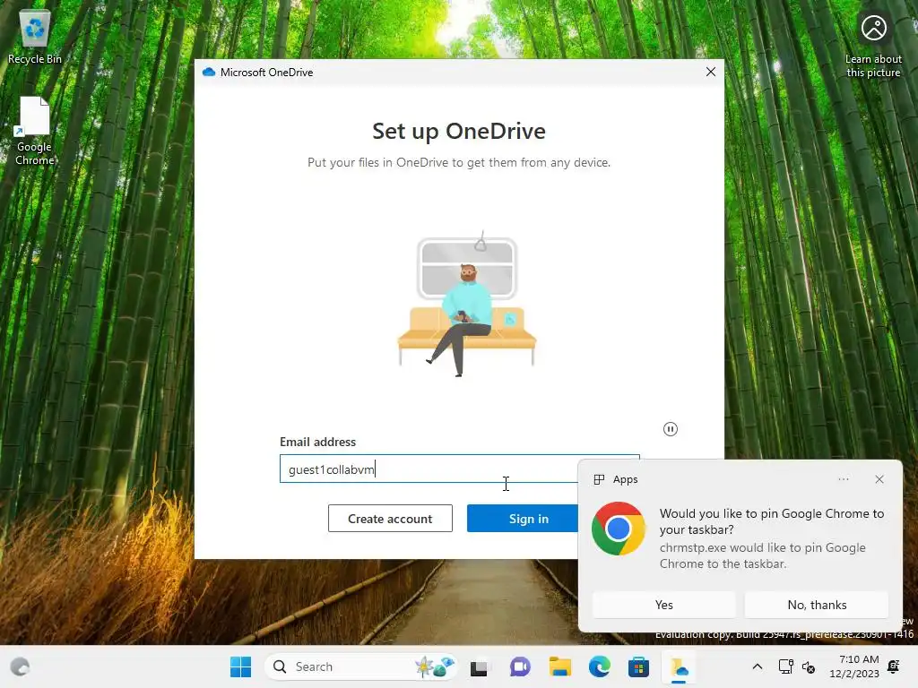The image size is (918, 688).
Task: Open the widgets icon at taskbar left
Action: point(21,666)
